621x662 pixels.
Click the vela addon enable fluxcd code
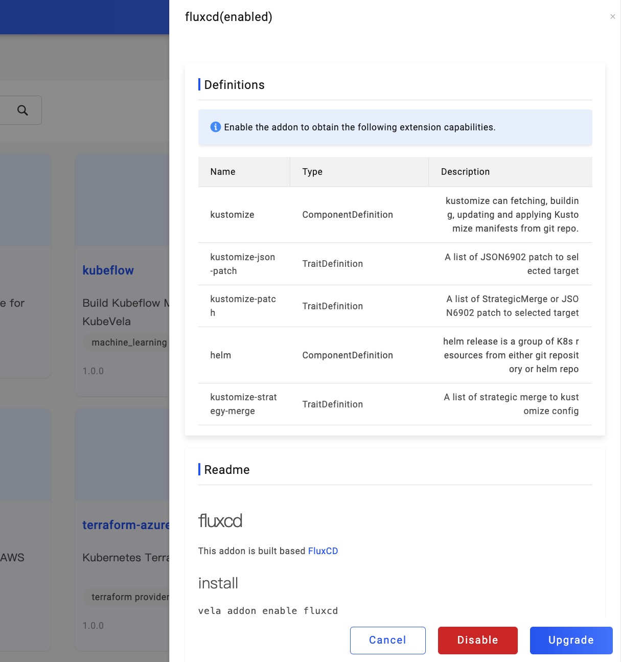[268, 611]
